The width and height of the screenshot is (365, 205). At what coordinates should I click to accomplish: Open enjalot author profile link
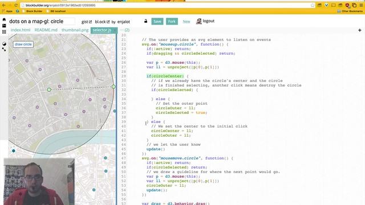click(x=124, y=22)
